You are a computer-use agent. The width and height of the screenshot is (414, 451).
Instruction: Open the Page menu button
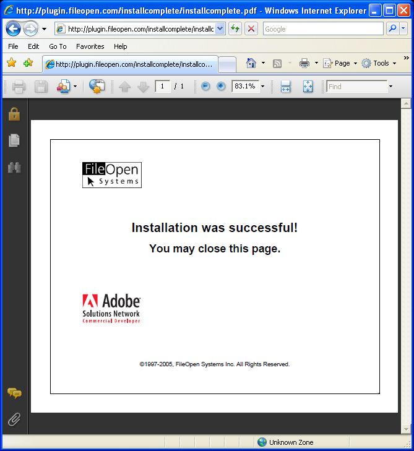point(340,63)
